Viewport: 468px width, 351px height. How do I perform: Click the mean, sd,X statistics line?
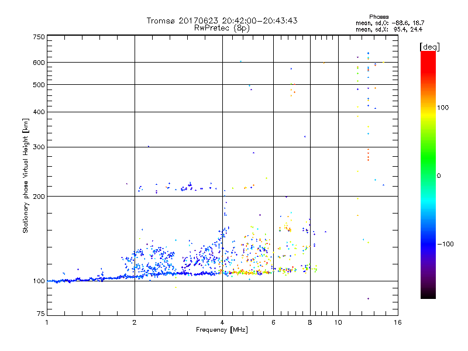point(389,29)
